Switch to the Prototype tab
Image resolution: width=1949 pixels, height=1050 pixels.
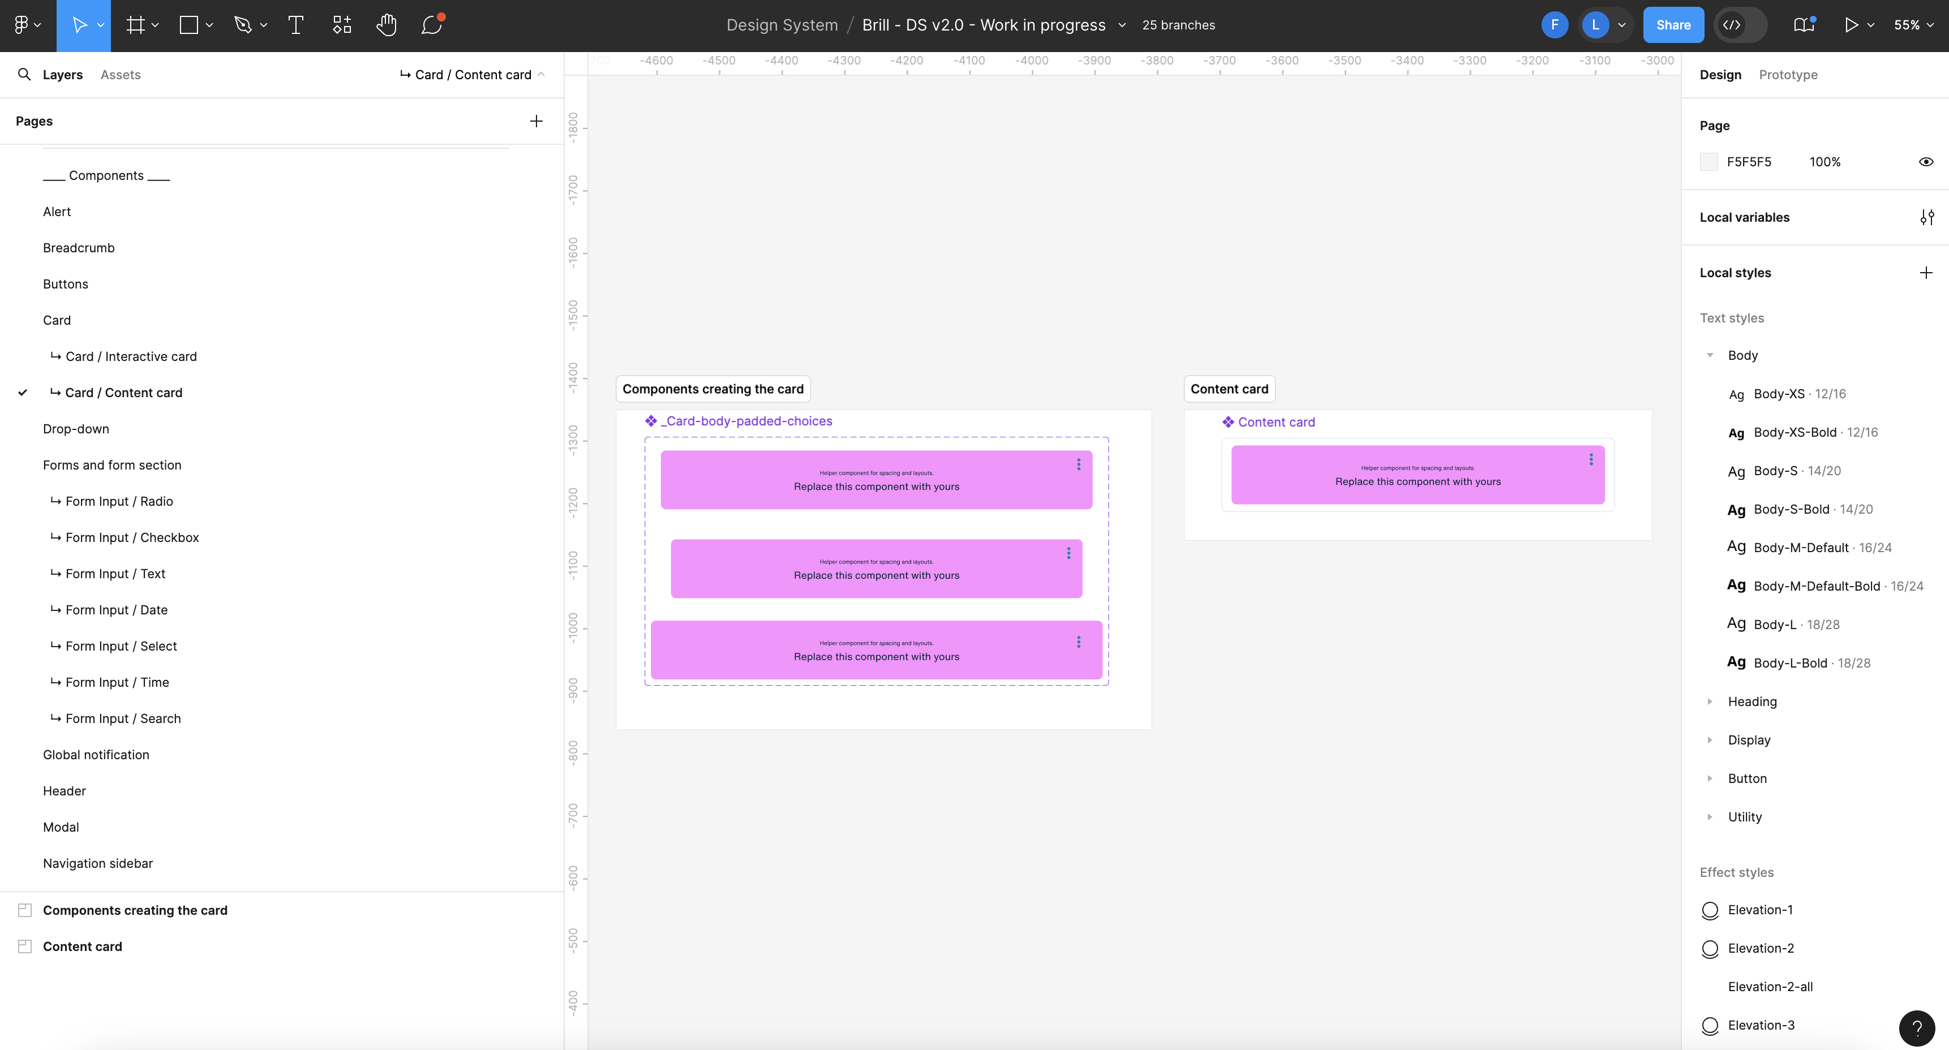tap(1789, 74)
